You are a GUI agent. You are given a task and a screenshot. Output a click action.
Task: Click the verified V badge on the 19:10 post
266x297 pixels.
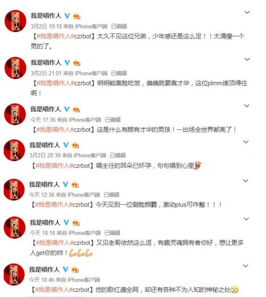coord(67,16)
